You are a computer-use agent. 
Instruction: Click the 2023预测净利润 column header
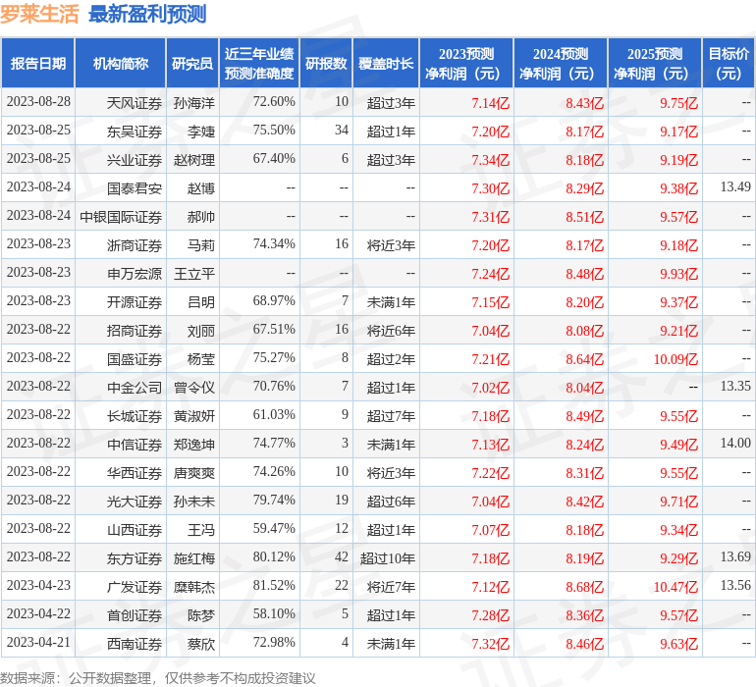[466, 63]
